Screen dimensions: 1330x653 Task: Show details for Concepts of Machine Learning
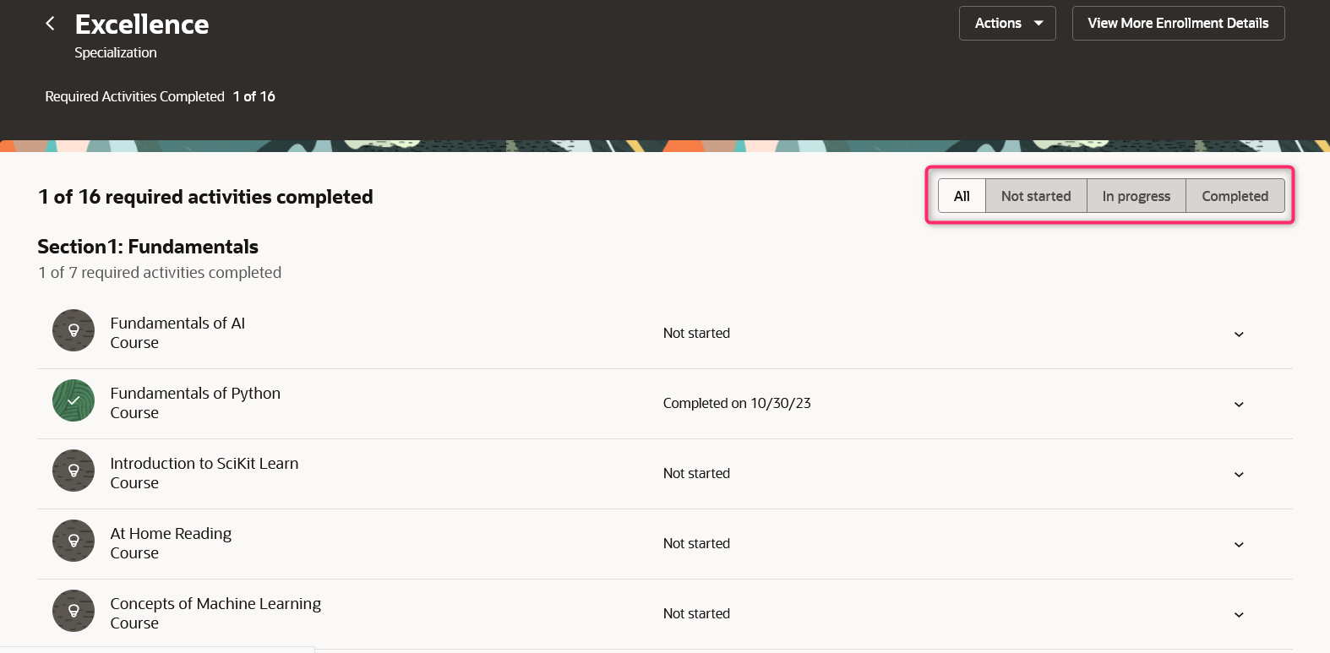pos(1239,614)
